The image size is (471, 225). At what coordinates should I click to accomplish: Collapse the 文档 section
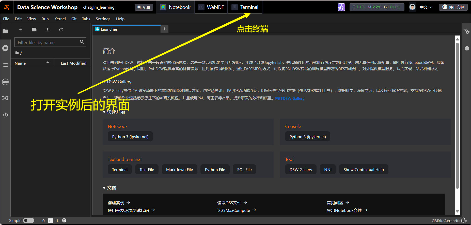(104, 188)
